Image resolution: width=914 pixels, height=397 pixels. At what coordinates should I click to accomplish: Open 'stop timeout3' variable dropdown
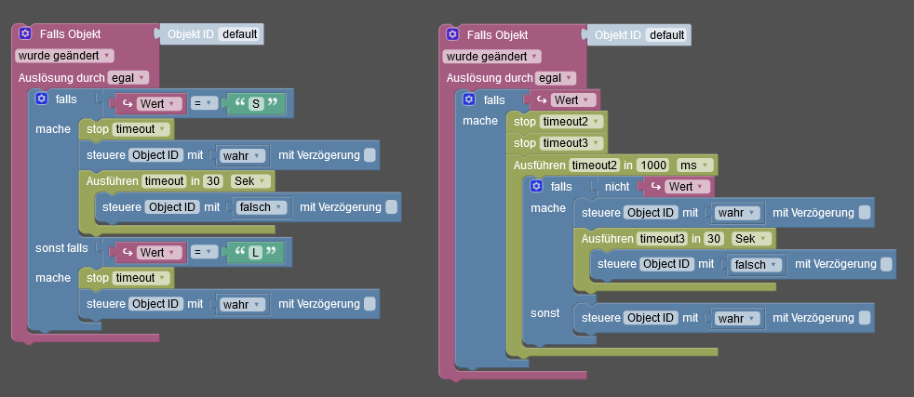coord(571,143)
